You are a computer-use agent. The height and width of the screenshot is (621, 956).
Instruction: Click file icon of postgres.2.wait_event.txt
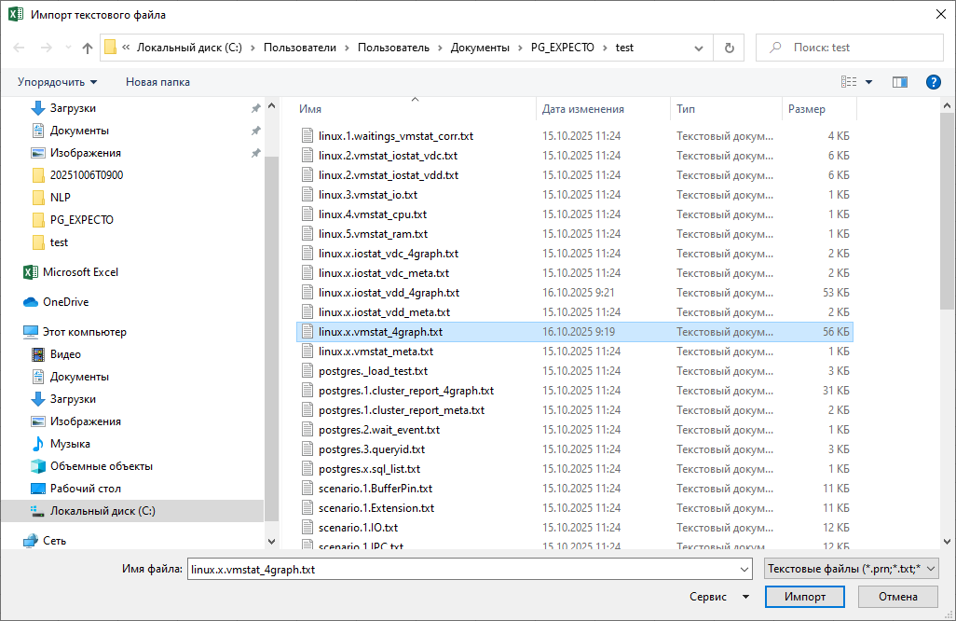coord(307,430)
